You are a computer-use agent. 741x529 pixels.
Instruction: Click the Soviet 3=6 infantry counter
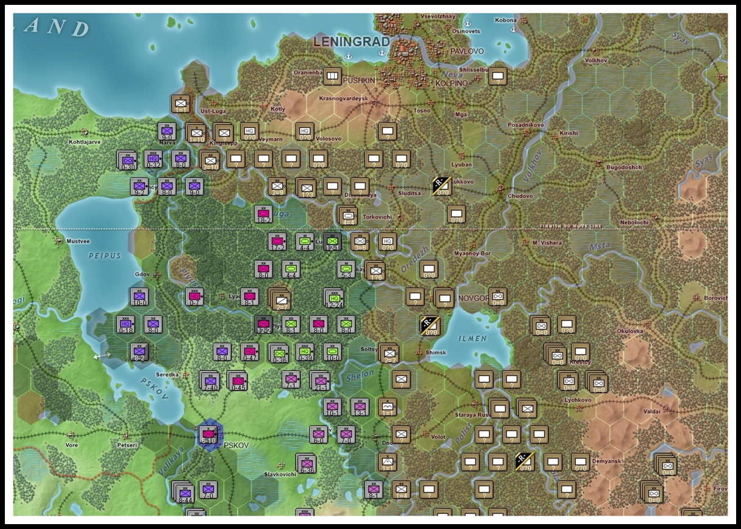click(360, 241)
